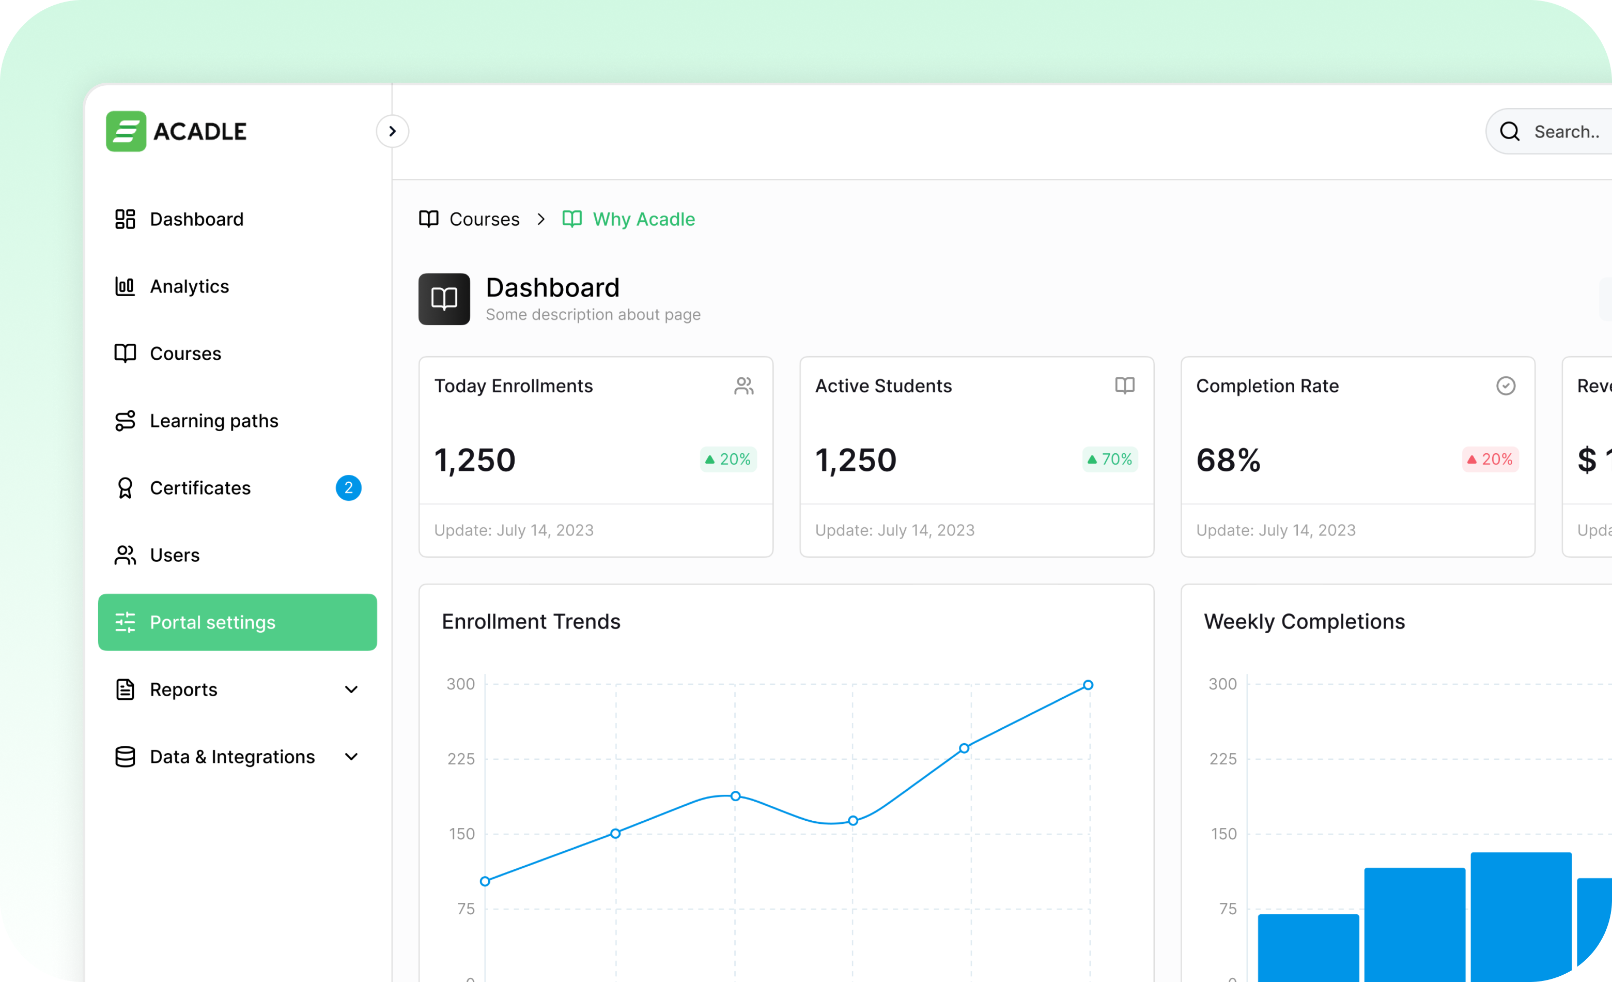
Task: Click the Data & Integrations label
Action: 233,757
